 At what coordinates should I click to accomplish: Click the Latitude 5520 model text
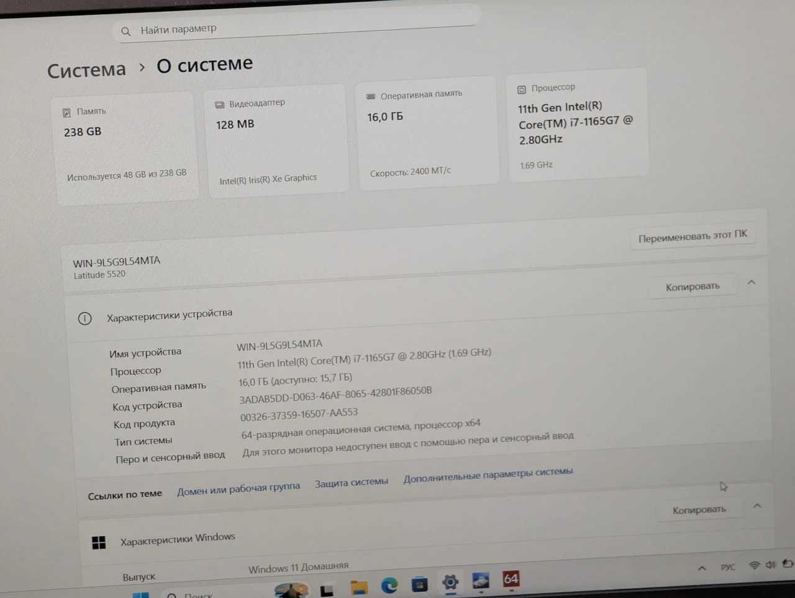tap(99, 274)
